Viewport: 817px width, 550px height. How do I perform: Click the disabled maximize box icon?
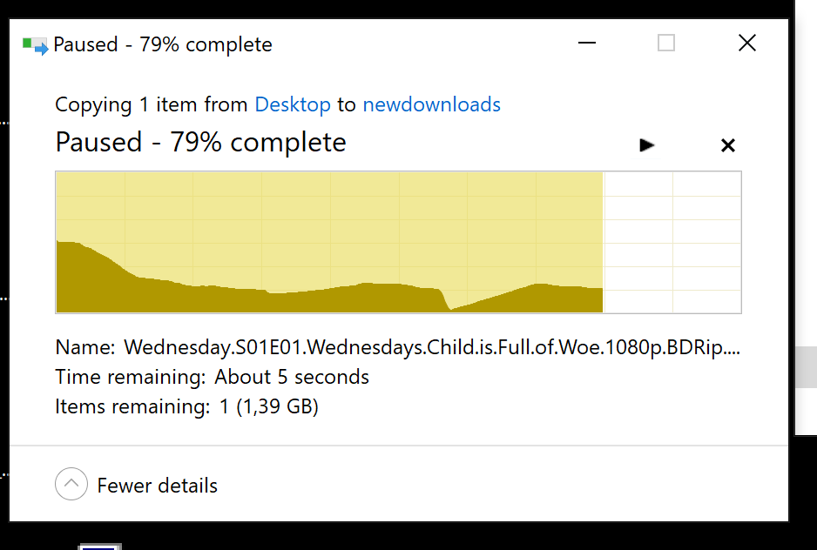click(666, 43)
